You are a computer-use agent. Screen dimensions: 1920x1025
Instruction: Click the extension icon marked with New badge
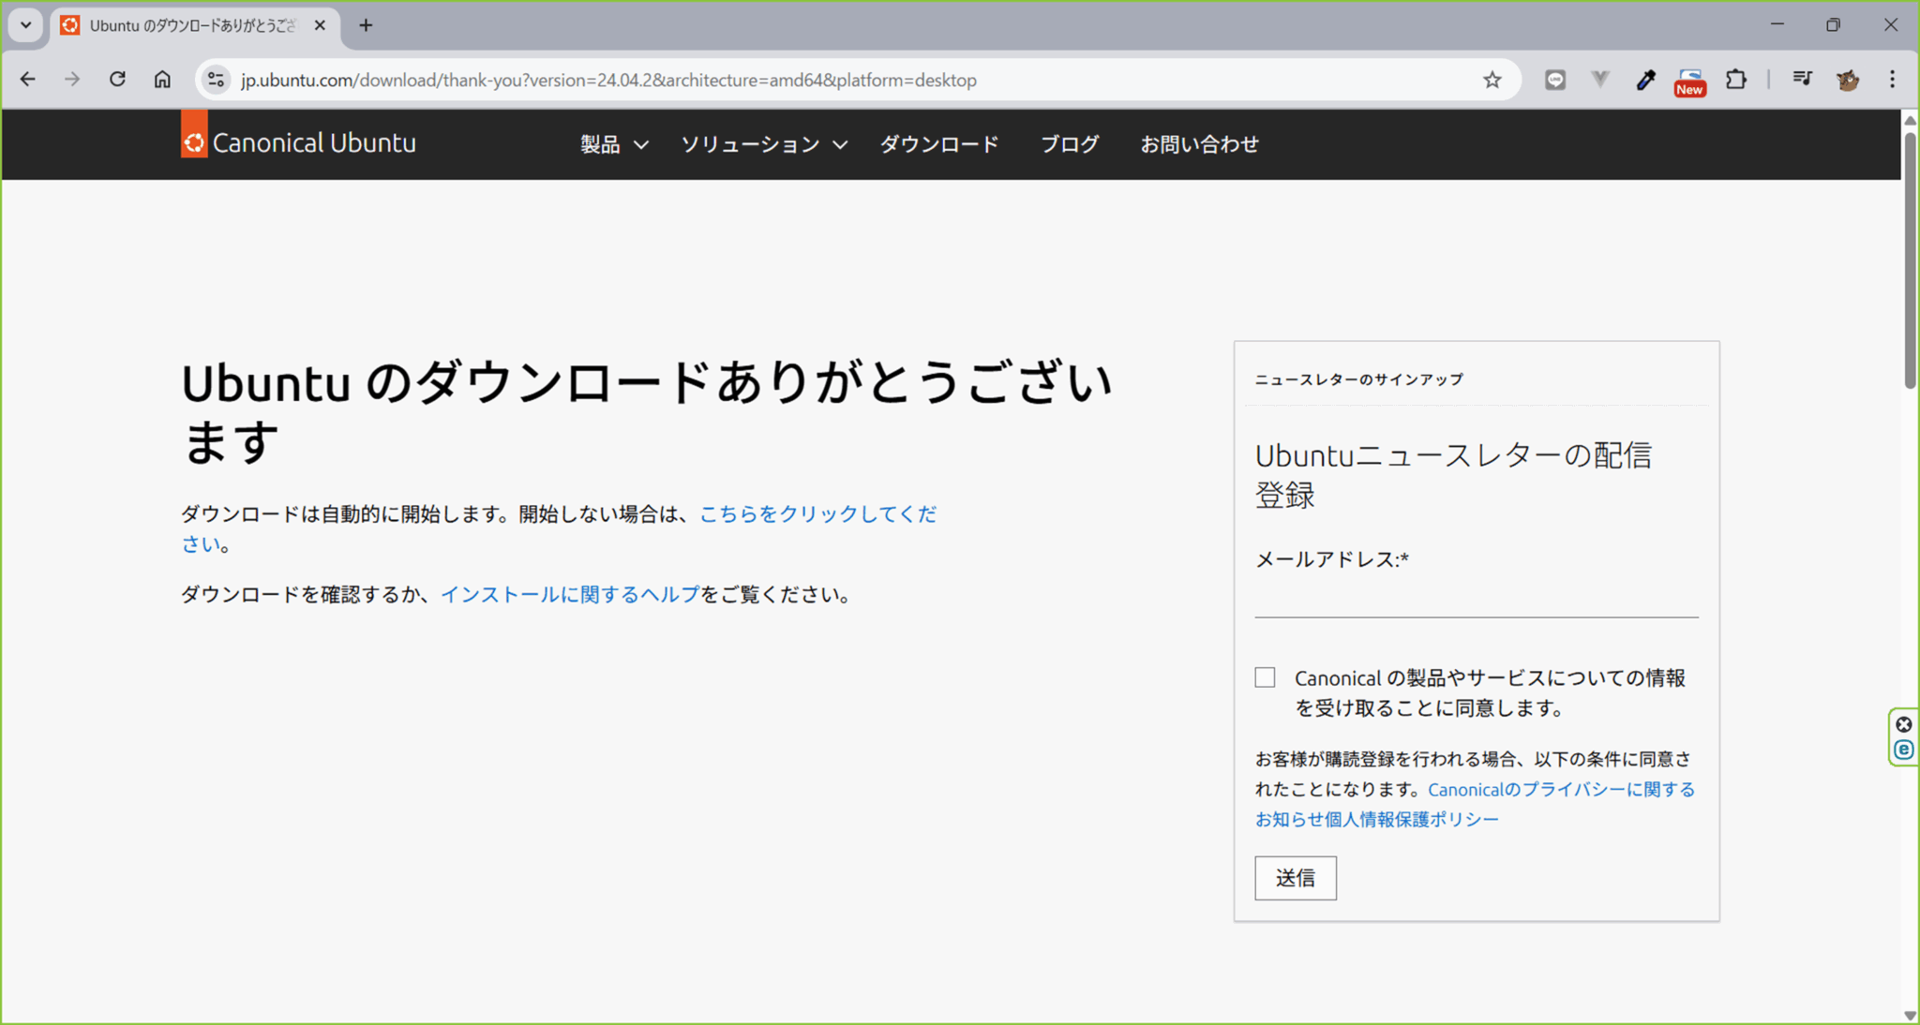click(x=1688, y=80)
